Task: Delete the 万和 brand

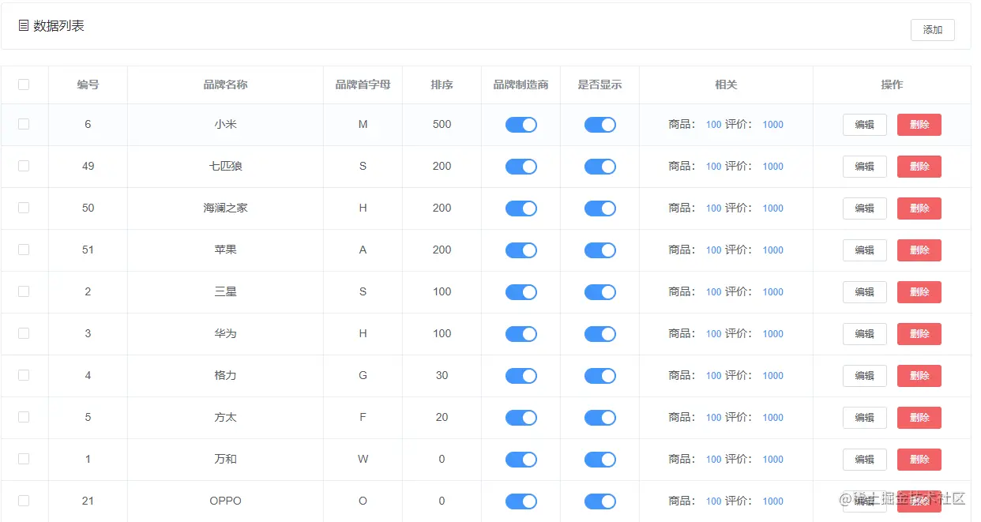Action: 919,460
